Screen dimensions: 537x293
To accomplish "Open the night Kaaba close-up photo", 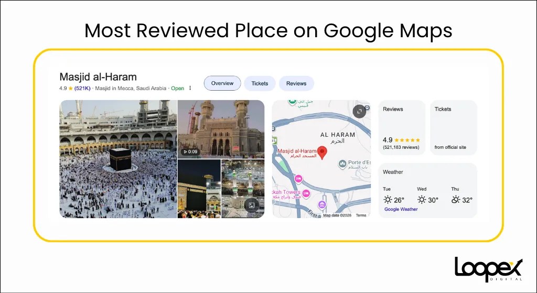I will [x=199, y=189].
